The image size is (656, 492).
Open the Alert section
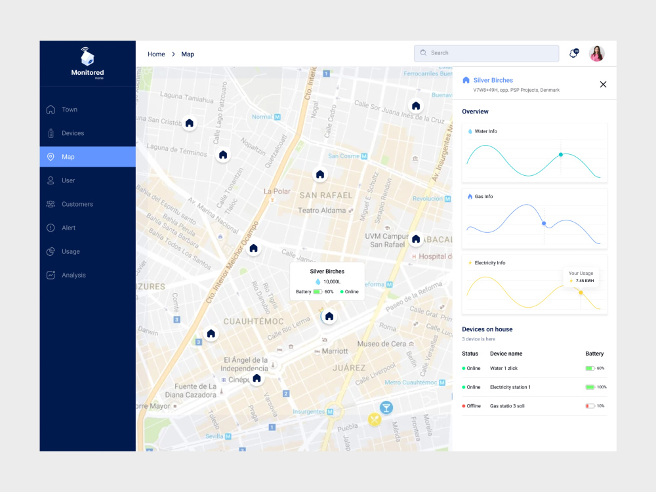click(87, 228)
